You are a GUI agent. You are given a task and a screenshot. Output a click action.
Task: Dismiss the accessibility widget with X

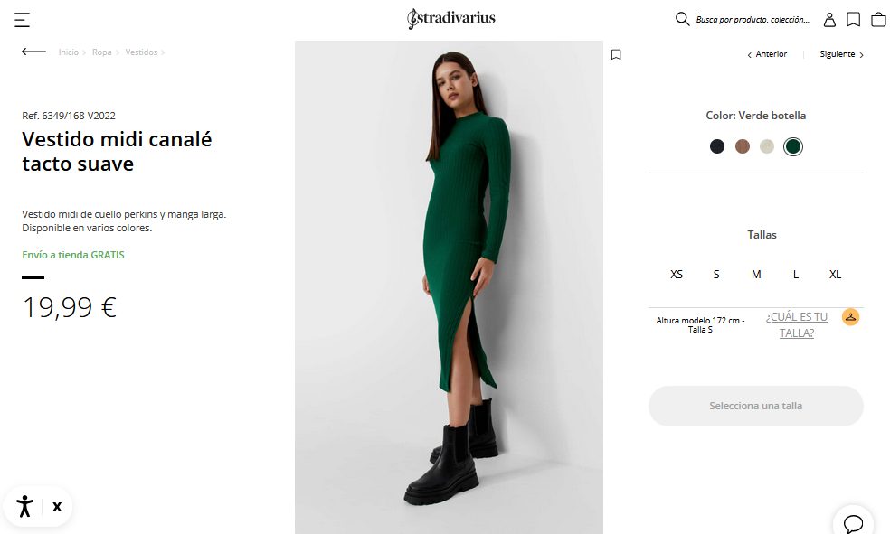pos(57,507)
